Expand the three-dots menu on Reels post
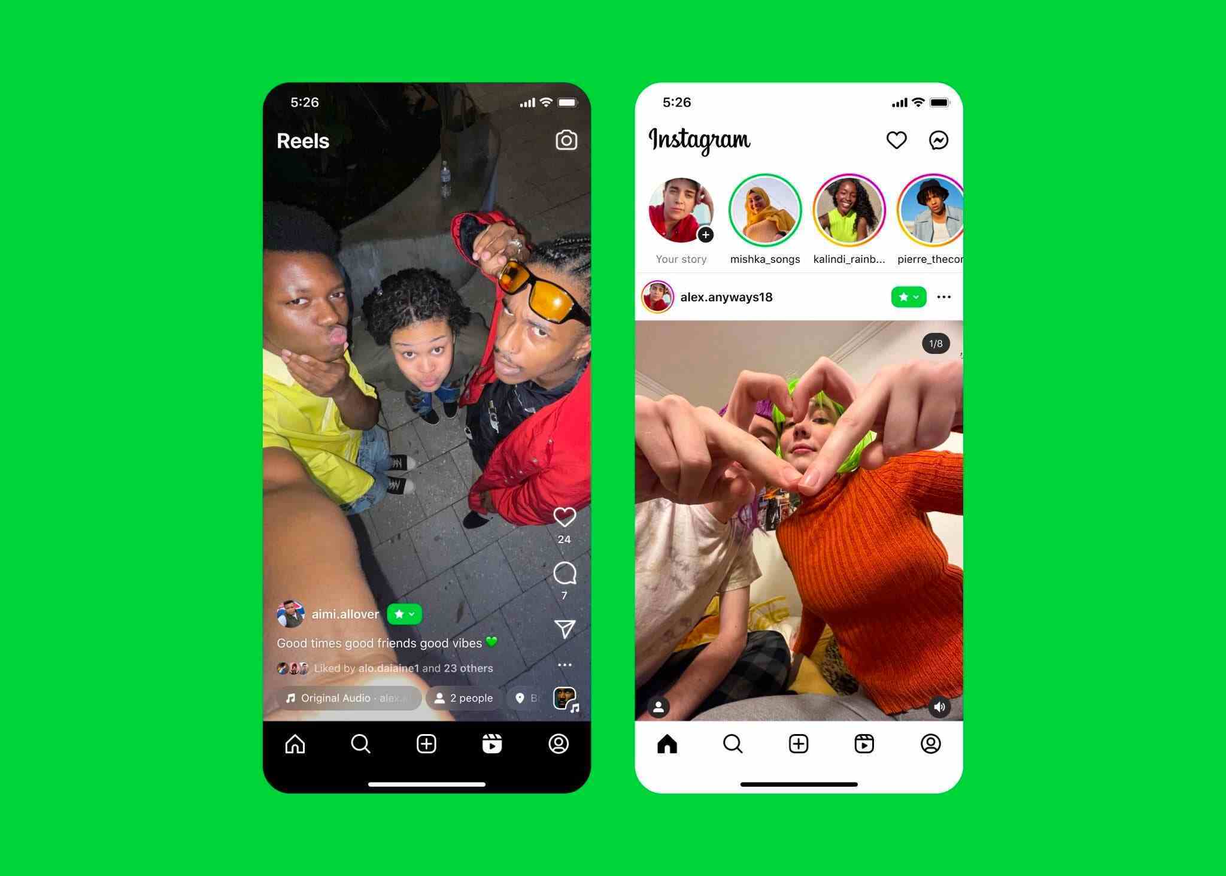The image size is (1226, 876). point(568,665)
